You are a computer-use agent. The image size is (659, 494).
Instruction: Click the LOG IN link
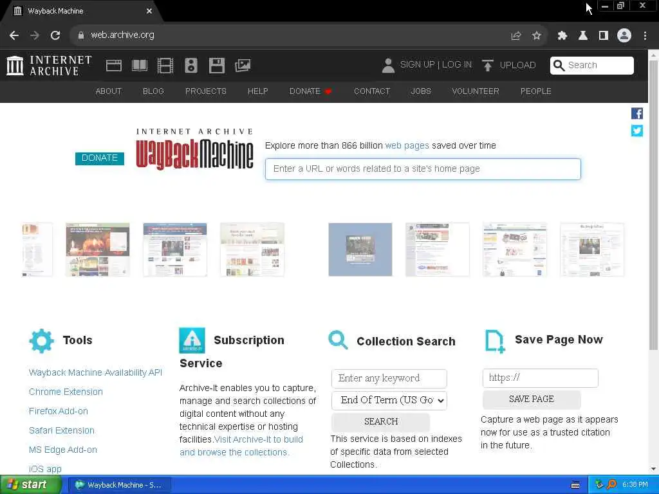coord(456,65)
